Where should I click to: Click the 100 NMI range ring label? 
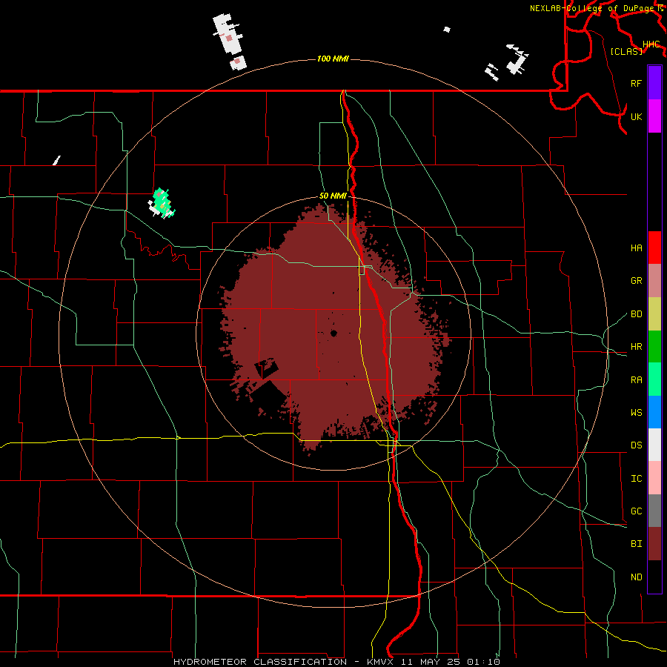pyautogui.click(x=333, y=59)
